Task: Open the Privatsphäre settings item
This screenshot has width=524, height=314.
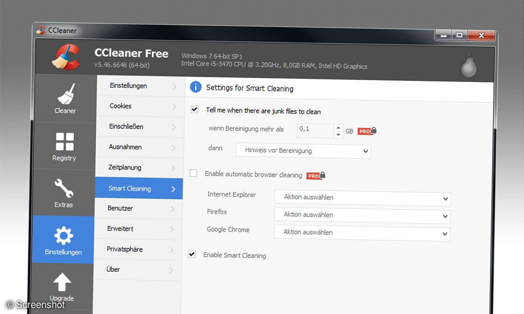Action: click(x=138, y=249)
